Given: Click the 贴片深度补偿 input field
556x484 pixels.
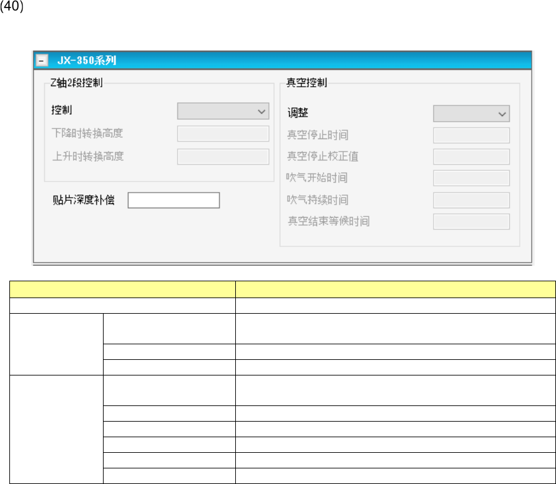Looking at the screenshot, I should coord(173,200).
